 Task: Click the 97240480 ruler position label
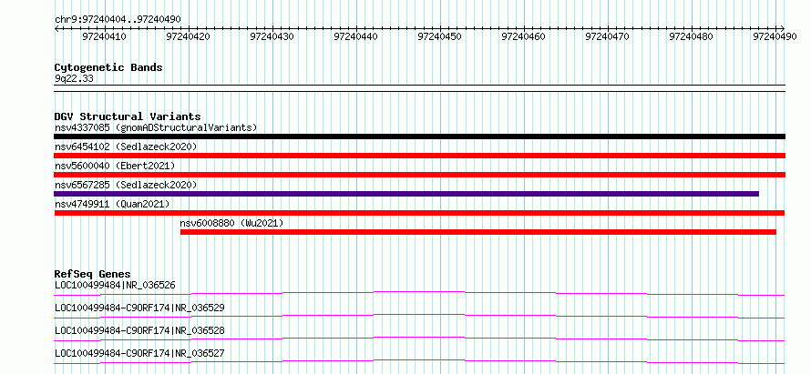(x=691, y=36)
